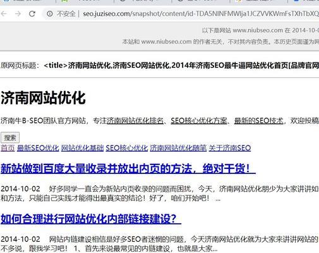Click the site info not-secure icon

pyautogui.click(x=50, y=14)
